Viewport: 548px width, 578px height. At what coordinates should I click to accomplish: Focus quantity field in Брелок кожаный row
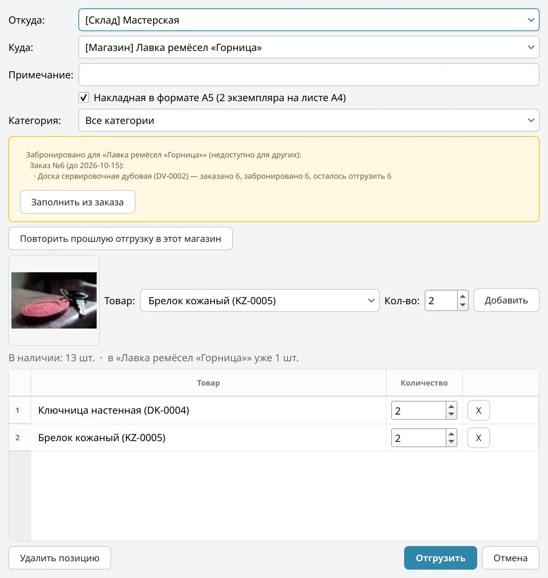(x=419, y=438)
